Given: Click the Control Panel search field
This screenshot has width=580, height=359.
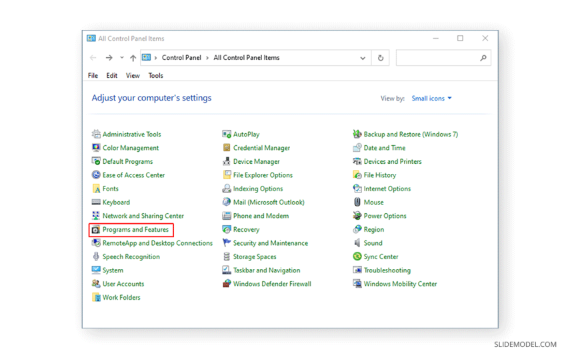Looking at the screenshot, I should pos(443,58).
